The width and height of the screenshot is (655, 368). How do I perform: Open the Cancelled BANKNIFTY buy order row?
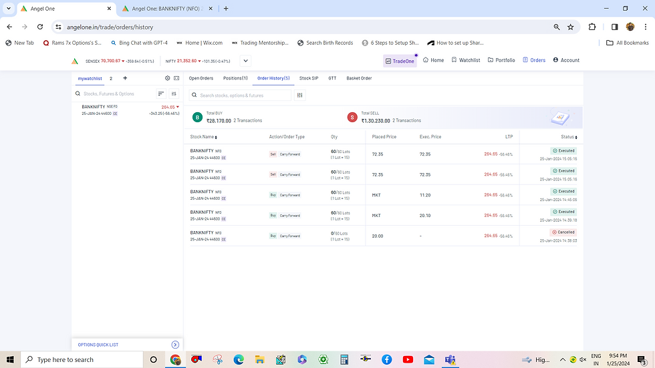click(383, 236)
